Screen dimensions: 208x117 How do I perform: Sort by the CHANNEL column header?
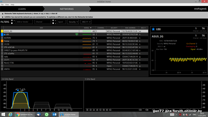click(x=101, y=28)
